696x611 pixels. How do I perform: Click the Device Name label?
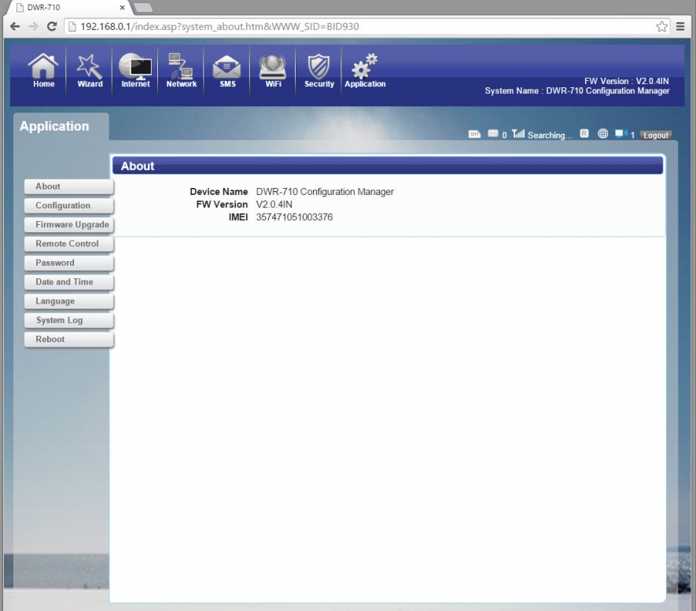pyautogui.click(x=219, y=192)
